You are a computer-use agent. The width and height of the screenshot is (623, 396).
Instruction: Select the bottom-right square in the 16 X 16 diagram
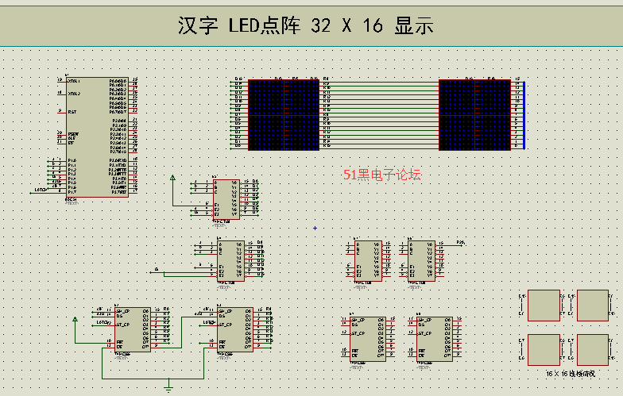coord(593,350)
